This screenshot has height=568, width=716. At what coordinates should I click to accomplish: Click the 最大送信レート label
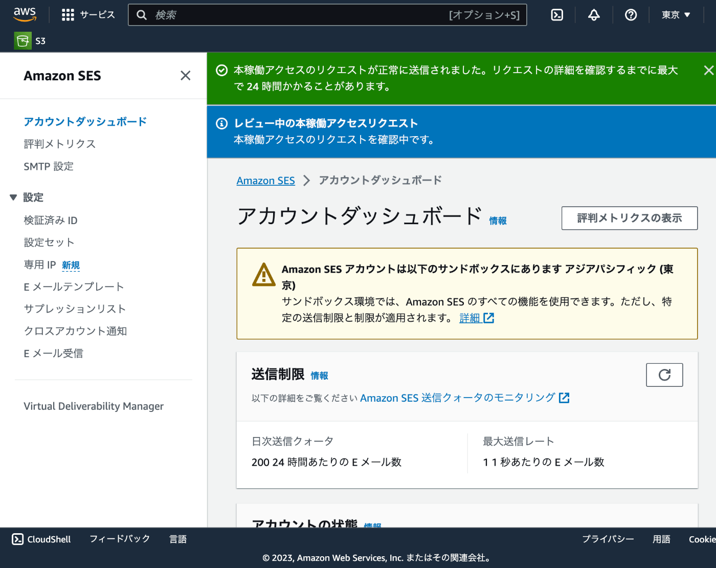pyautogui.click(x=519, y=441)
